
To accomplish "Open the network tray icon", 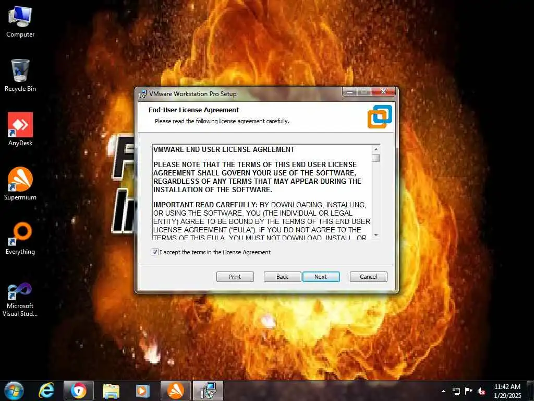I will 456,391.
